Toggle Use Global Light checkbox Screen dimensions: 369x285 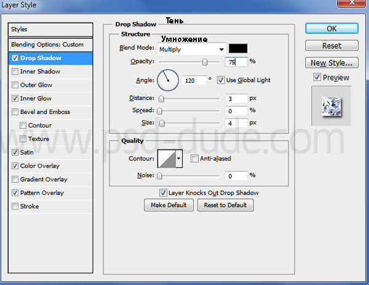[x=221, y=80]
